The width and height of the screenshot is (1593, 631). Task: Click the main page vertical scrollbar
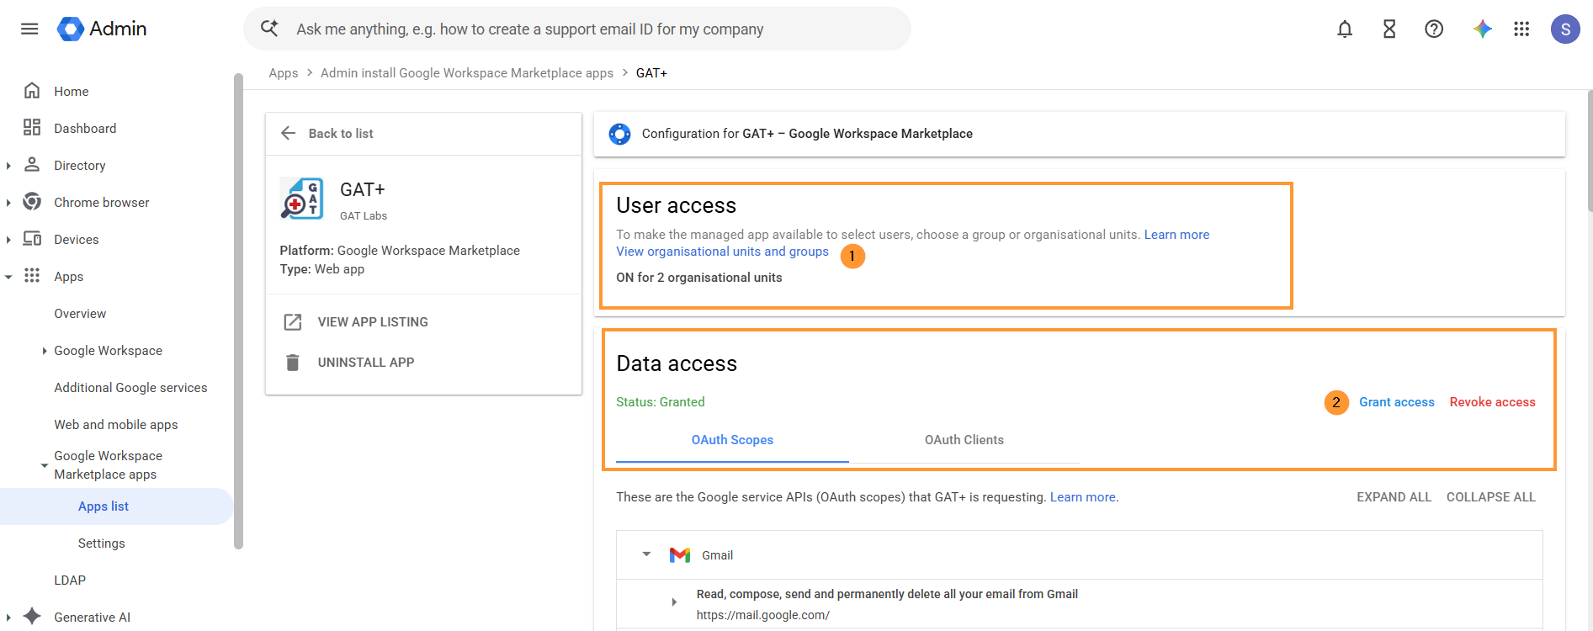(x=1589, y=151)
